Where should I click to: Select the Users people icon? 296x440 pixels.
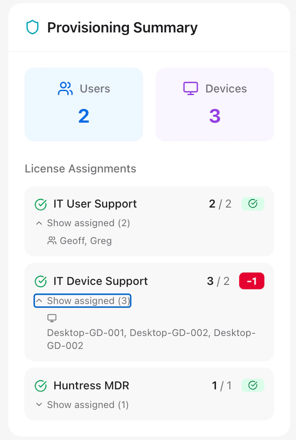pyautogui.click(x=65, y=88)
